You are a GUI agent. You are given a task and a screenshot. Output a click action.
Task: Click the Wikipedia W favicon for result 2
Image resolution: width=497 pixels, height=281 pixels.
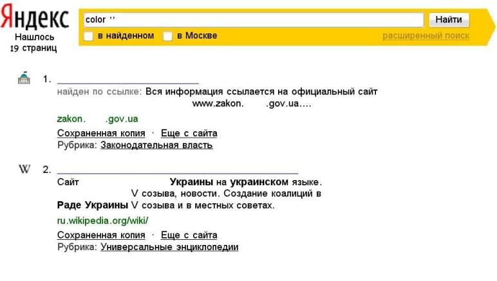[x=24, y=169]
